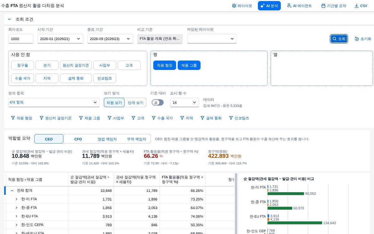This screenshot has height=234, width=374.
Task: Select the 인코텀즈 dimension chip
Action: [105, 78]
